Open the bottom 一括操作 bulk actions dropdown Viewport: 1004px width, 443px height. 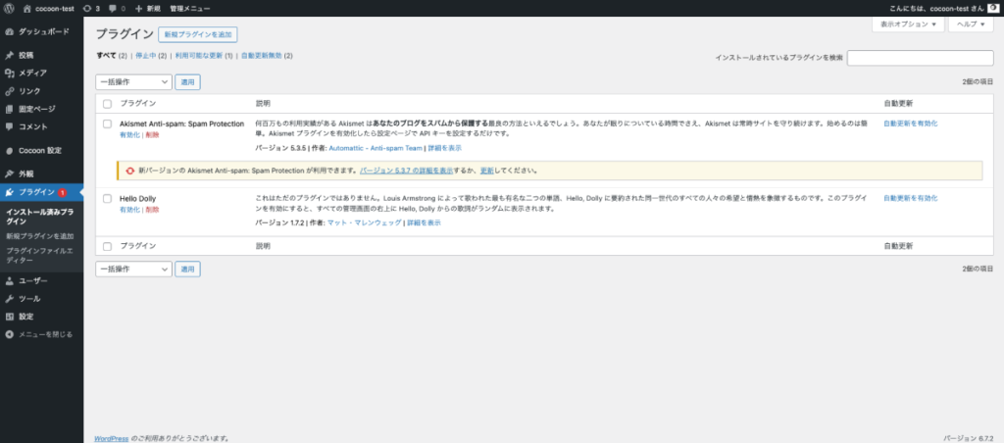click(133, 270)
